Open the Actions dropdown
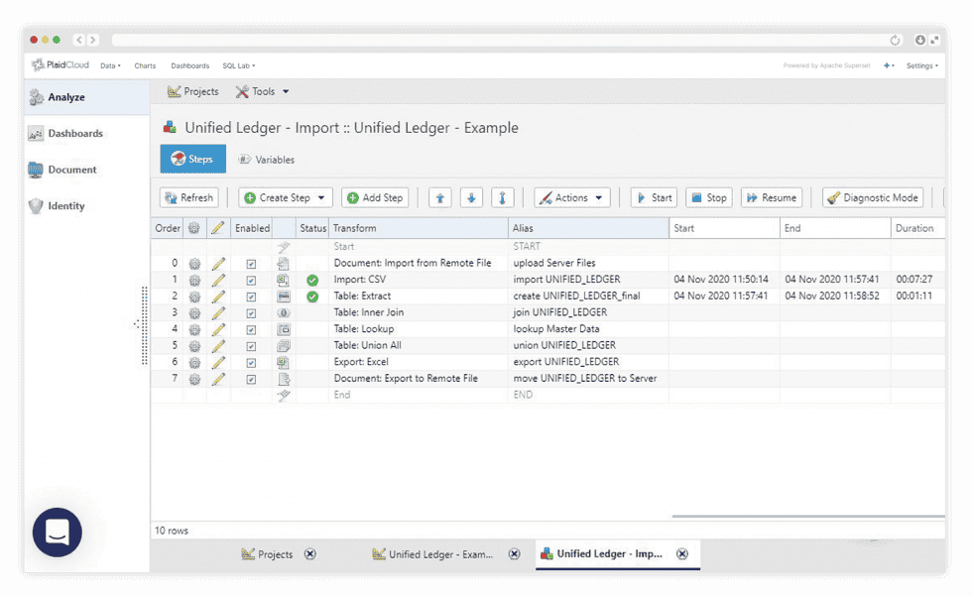The height and width of the screenshot is (597, 972). tap(572, 197)
